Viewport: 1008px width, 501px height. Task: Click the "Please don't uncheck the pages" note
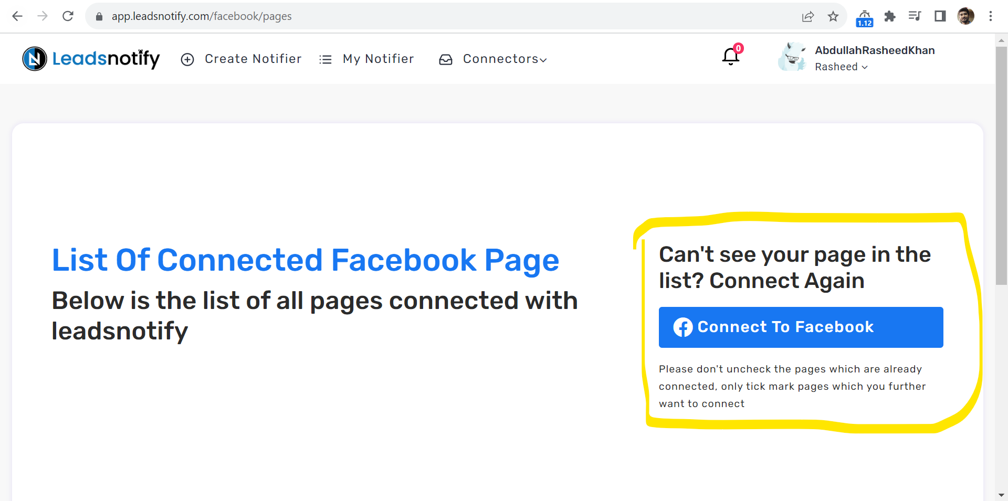(x=792, y=386)
